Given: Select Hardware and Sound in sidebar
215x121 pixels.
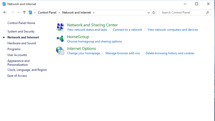Looking at the screenshot, I should (x=22, y=43).
